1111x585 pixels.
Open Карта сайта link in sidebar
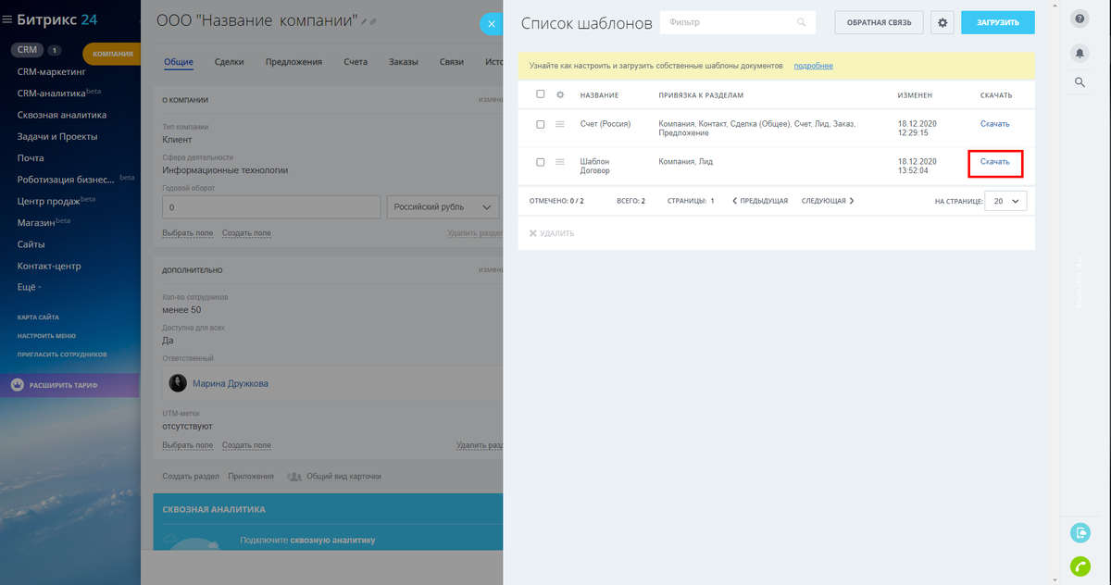click(38, 317)
